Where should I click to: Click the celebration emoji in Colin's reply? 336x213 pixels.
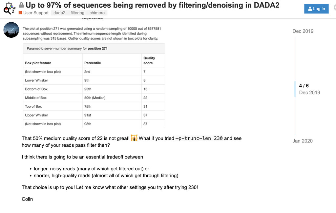tap(134, 138)
